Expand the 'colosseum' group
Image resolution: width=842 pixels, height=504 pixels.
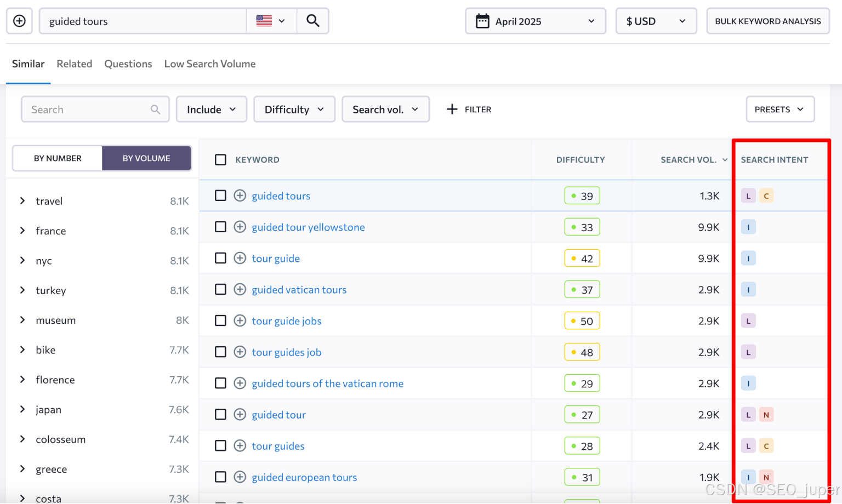pos(22,438)
